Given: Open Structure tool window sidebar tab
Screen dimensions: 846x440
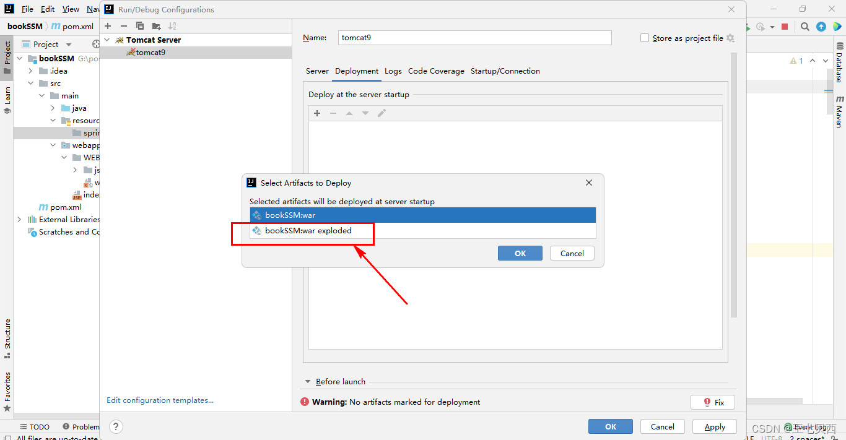Looking at the screenshot, I should (x=7, y=338).
